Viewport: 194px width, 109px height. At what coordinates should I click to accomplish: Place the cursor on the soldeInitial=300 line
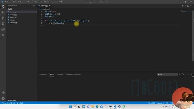coord(52,14)
